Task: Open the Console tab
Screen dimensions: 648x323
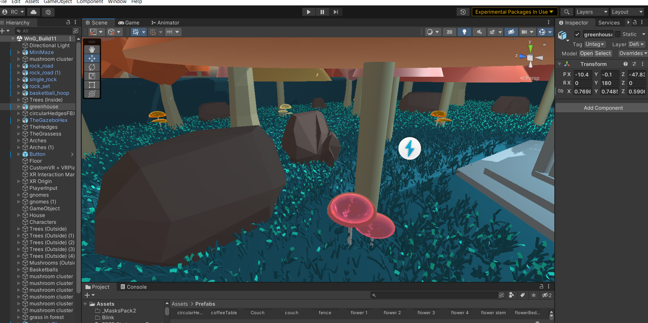Action: click(x=134, y=287)
